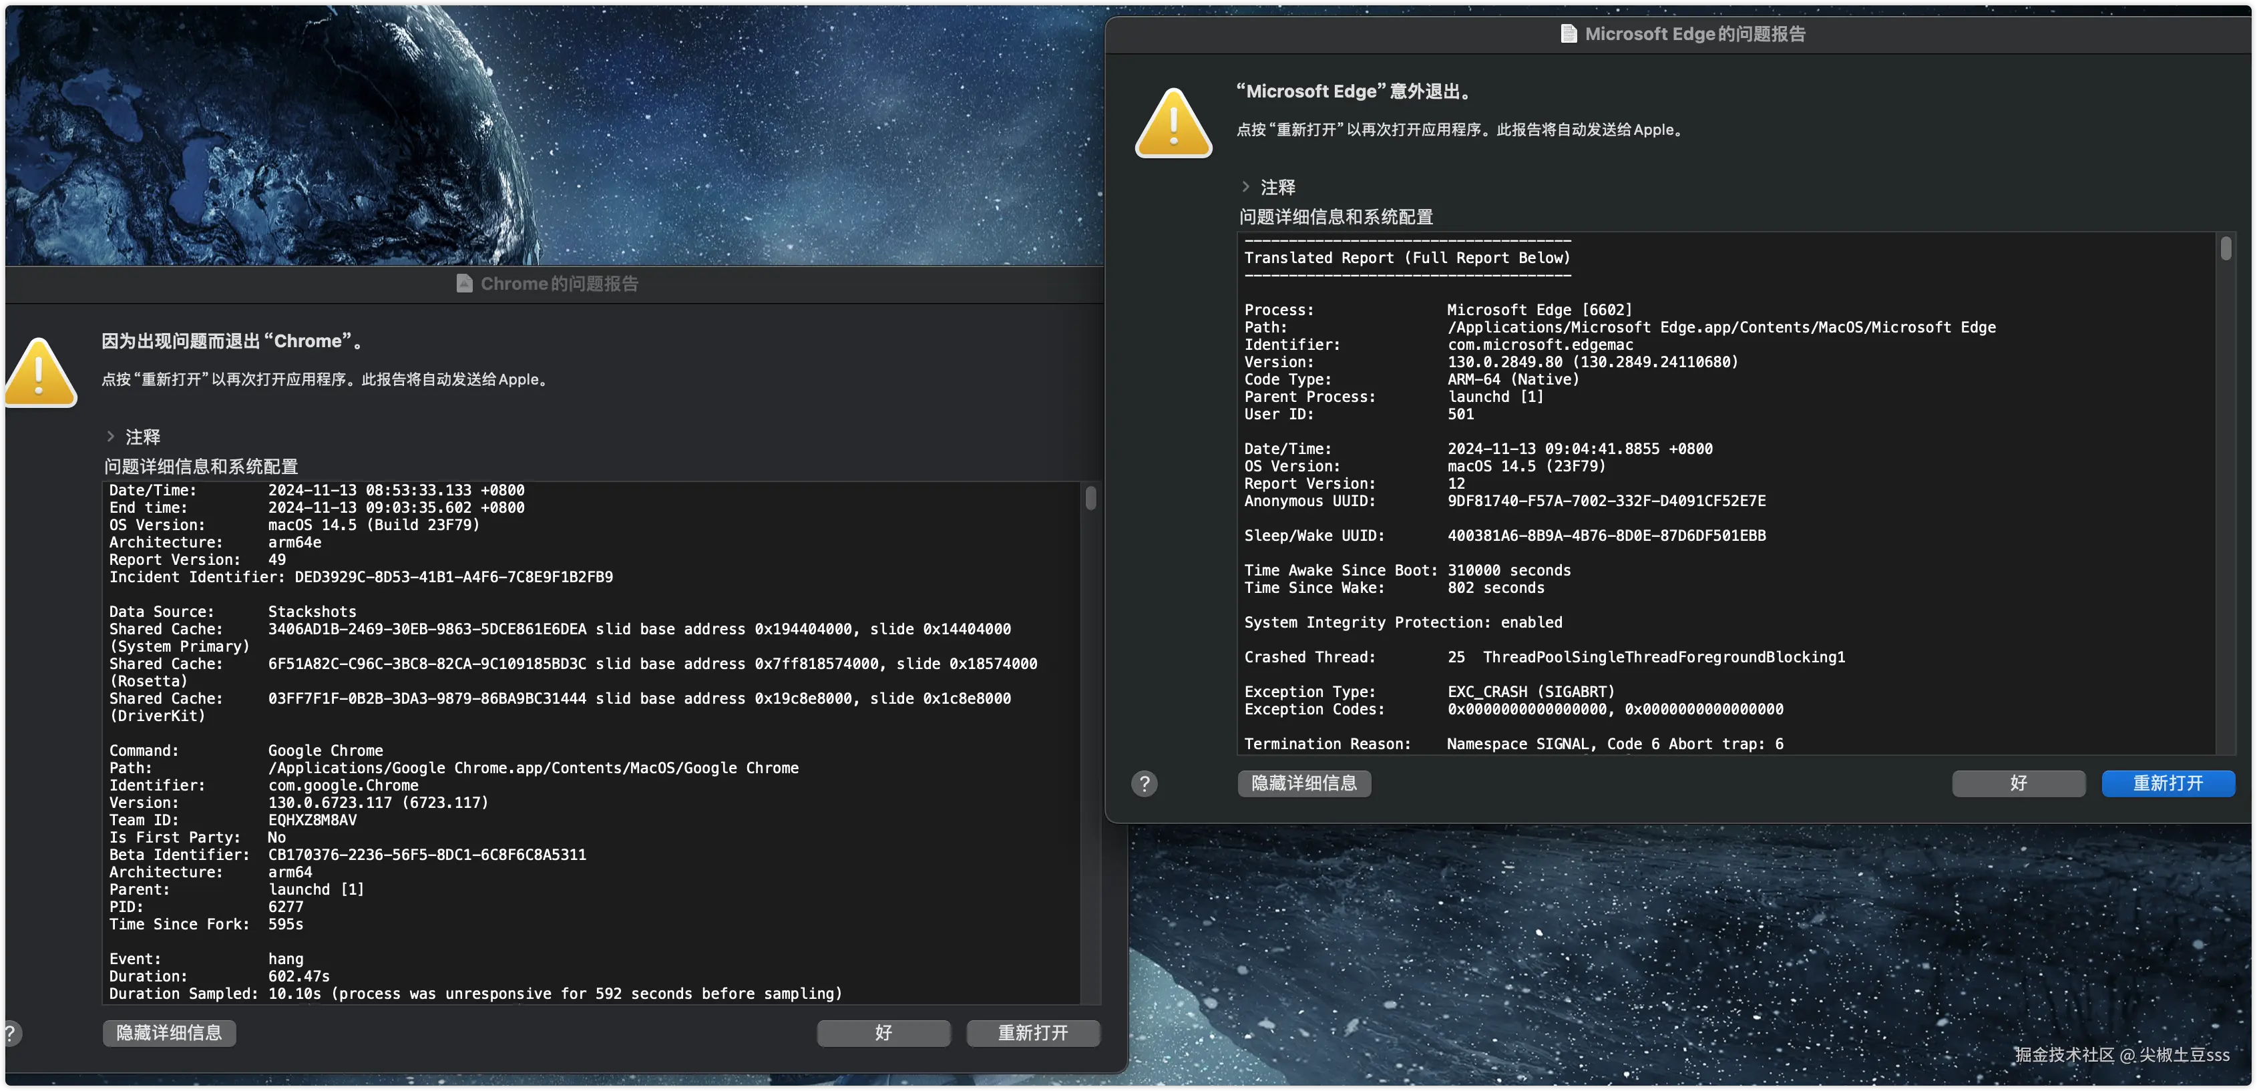Image resolution: width=2257 pixels, height=1091 pixels.
Task: Click document icon in Edge report title
Action: [x=1569, y=34]
